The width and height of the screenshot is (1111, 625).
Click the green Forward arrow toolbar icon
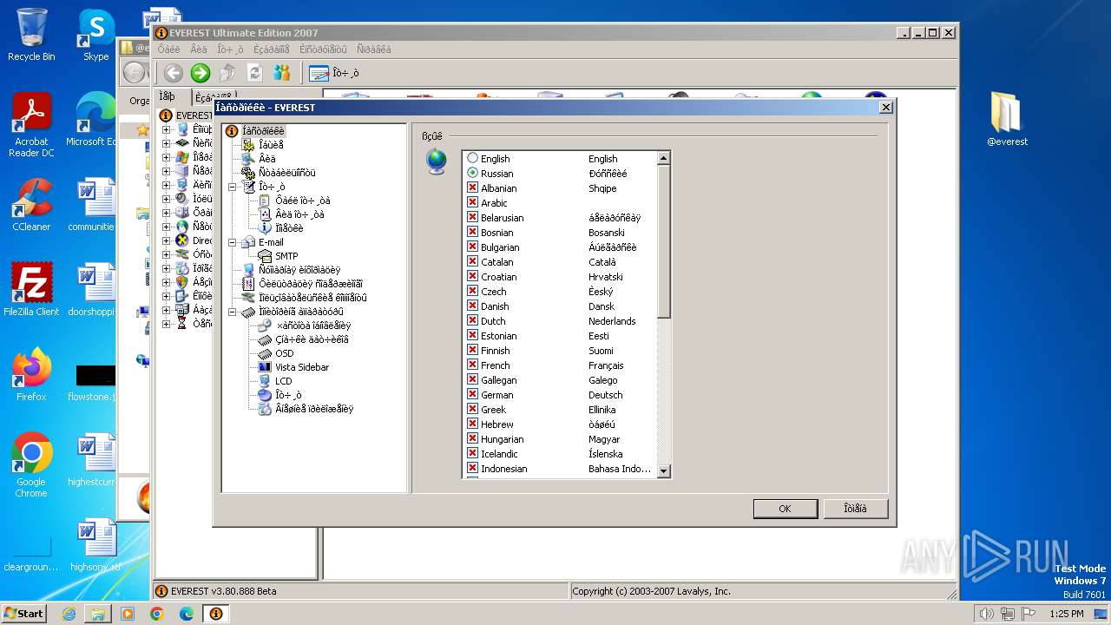click(201, 73)
